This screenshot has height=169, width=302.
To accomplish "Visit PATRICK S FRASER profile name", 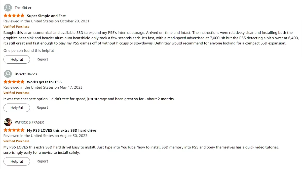I will click(29, 122).
